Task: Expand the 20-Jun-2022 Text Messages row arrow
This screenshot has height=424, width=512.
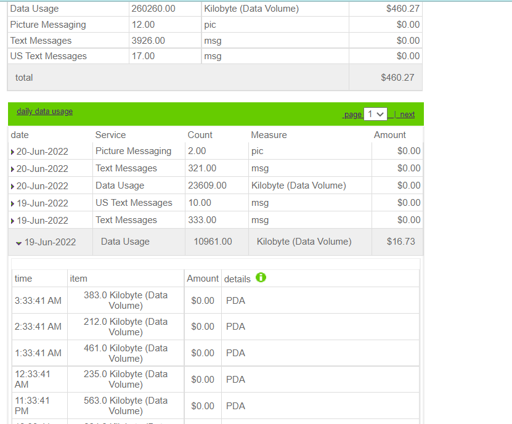Action: click(x=13, y=169)
